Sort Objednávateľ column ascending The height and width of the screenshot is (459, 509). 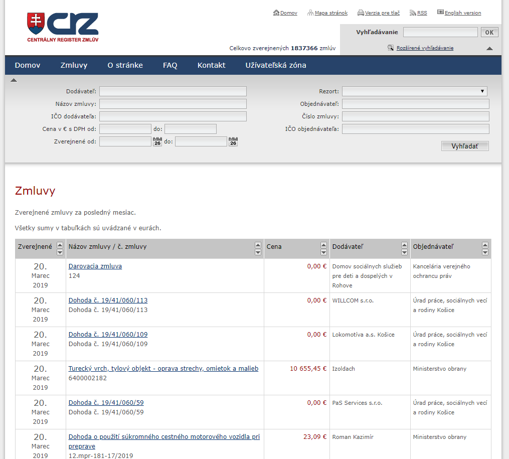coord(485,245)
